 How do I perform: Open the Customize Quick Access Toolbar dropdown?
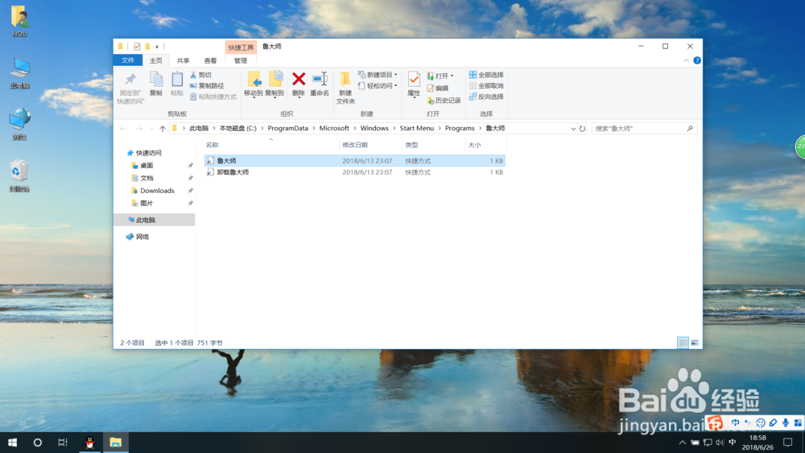pos(157,47)
